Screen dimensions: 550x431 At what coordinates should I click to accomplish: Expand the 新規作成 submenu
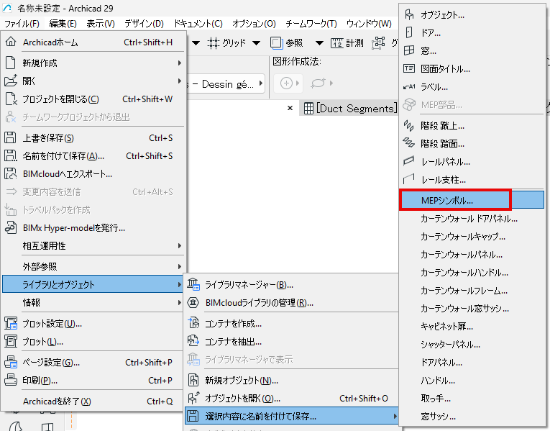179,63
